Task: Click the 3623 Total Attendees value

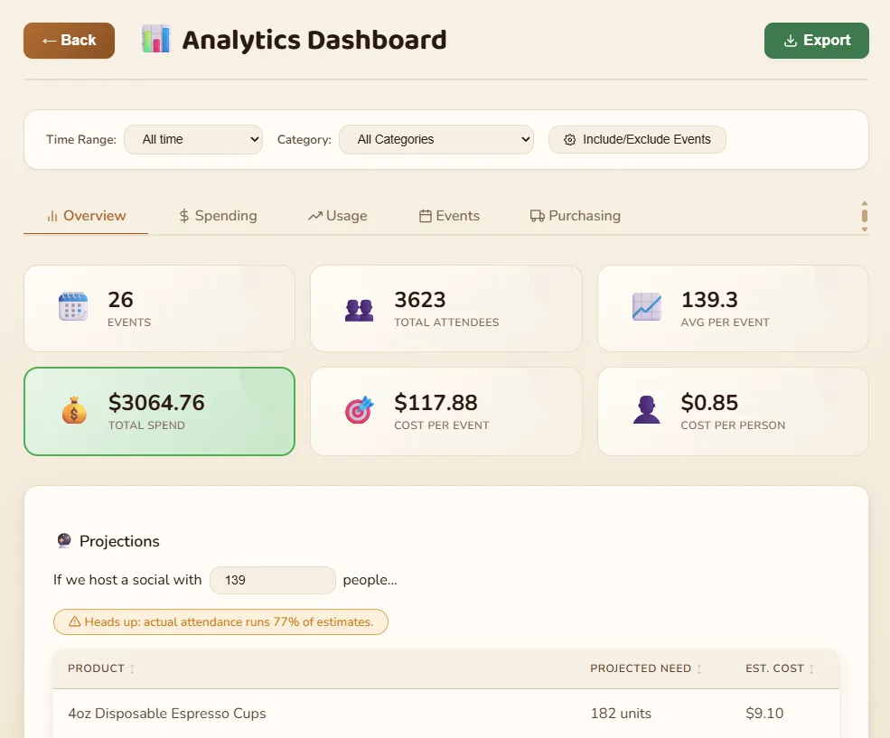Action: click(420, 300)
